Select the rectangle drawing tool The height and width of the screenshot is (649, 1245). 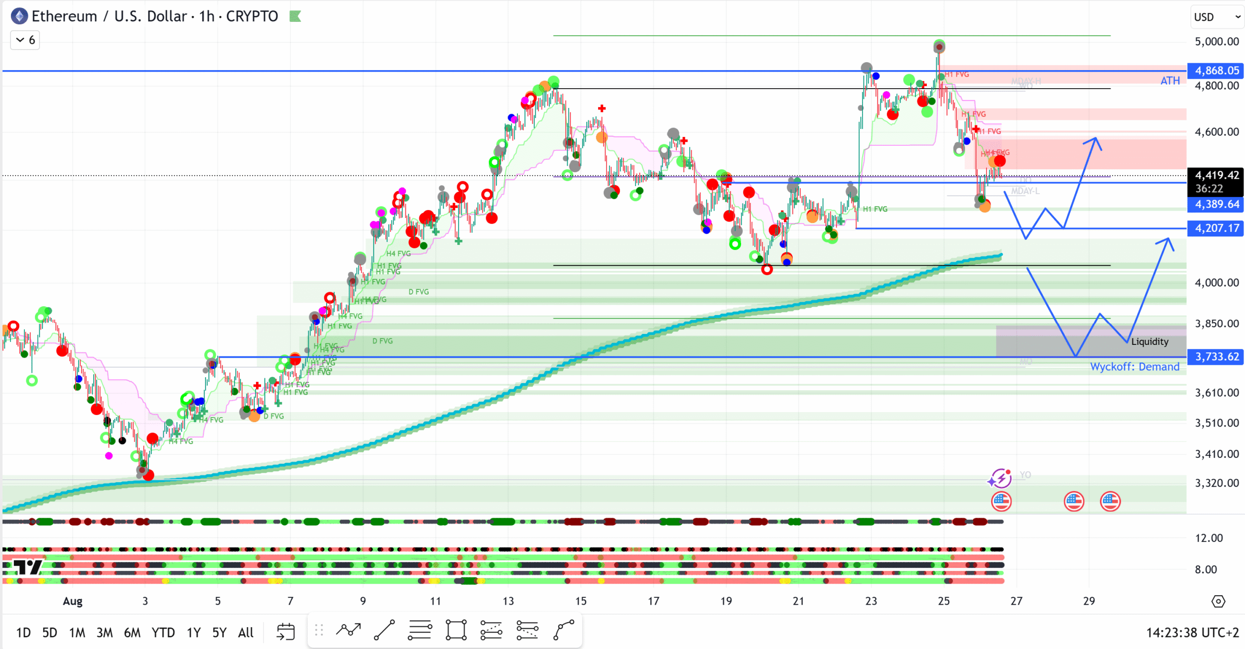point(456,631)
